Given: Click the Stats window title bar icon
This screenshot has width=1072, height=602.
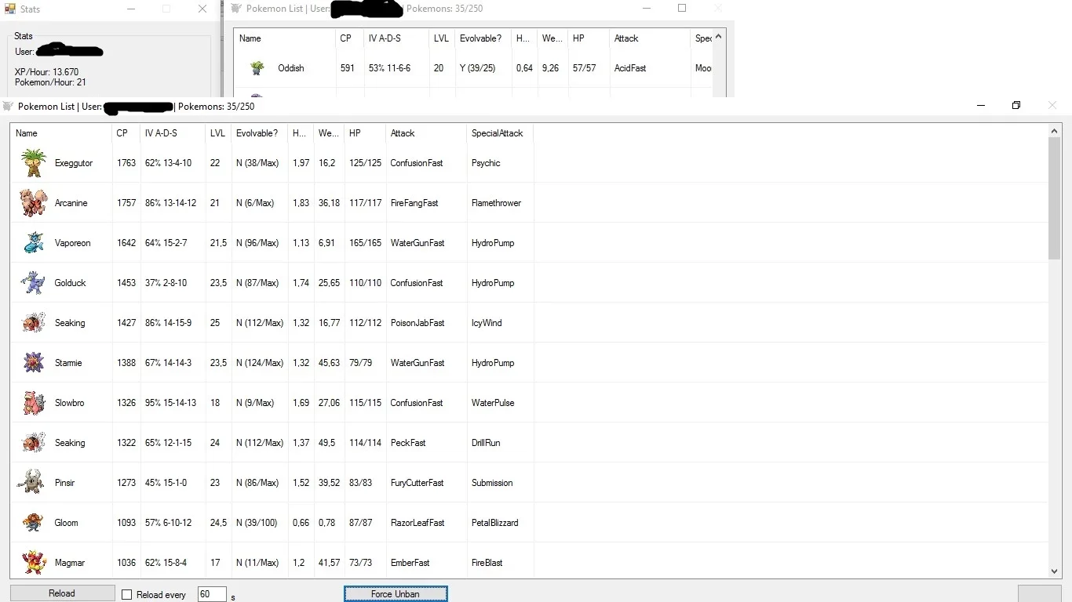Looking at the screenshot, I should [x=10, y=9].
